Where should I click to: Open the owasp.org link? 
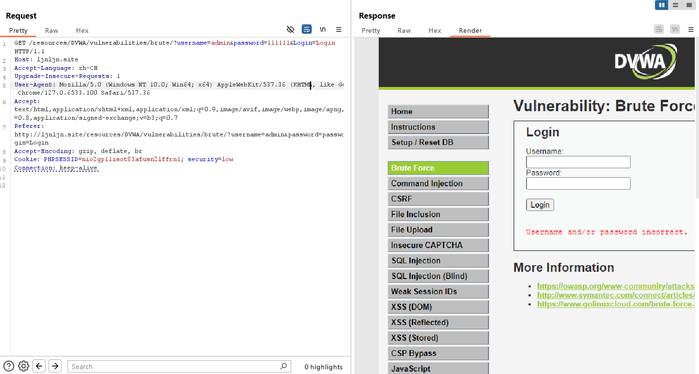(616, 286)
